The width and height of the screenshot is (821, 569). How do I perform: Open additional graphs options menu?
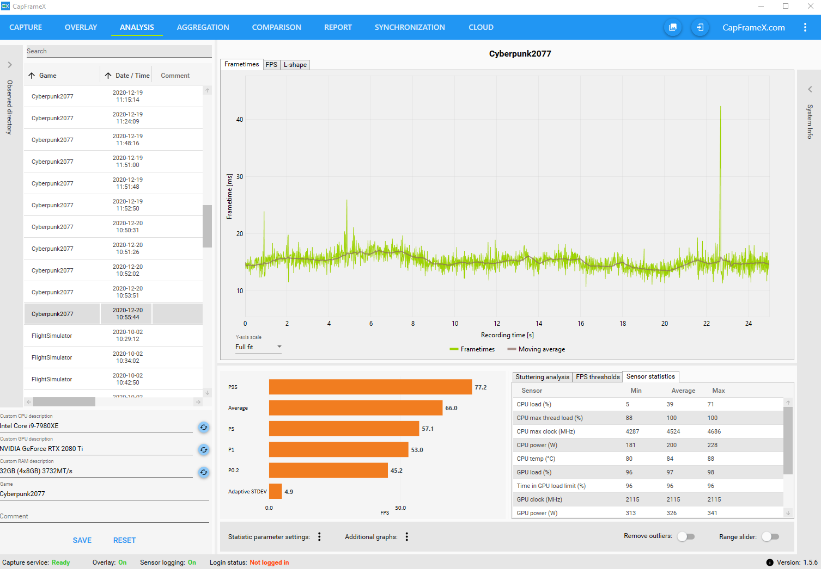pyautogui.click(x=407, y=537)
